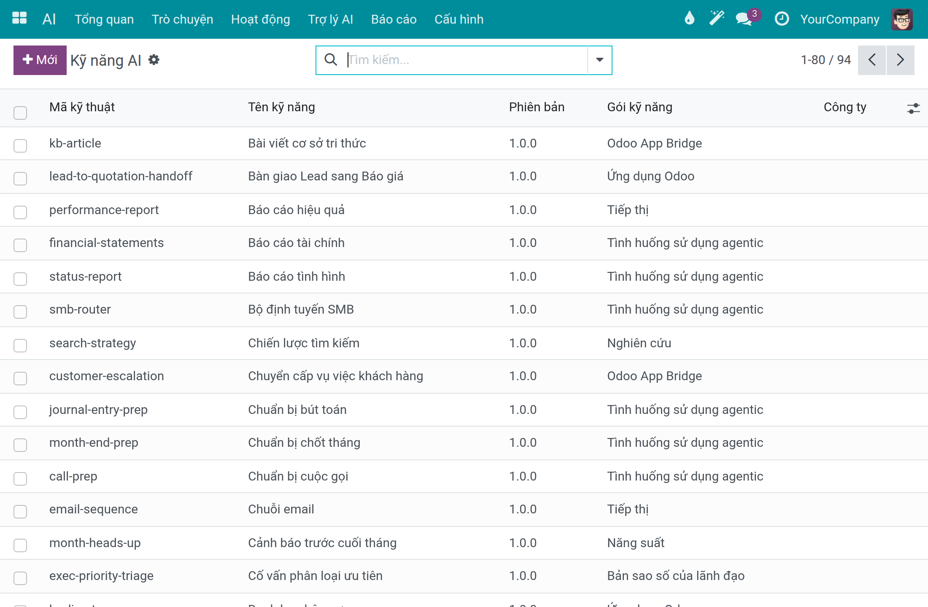Screen dimensions: 928x607
Task: Click Chuỗi email skill name
Action: pyautogui.click(x=281, y=509)
